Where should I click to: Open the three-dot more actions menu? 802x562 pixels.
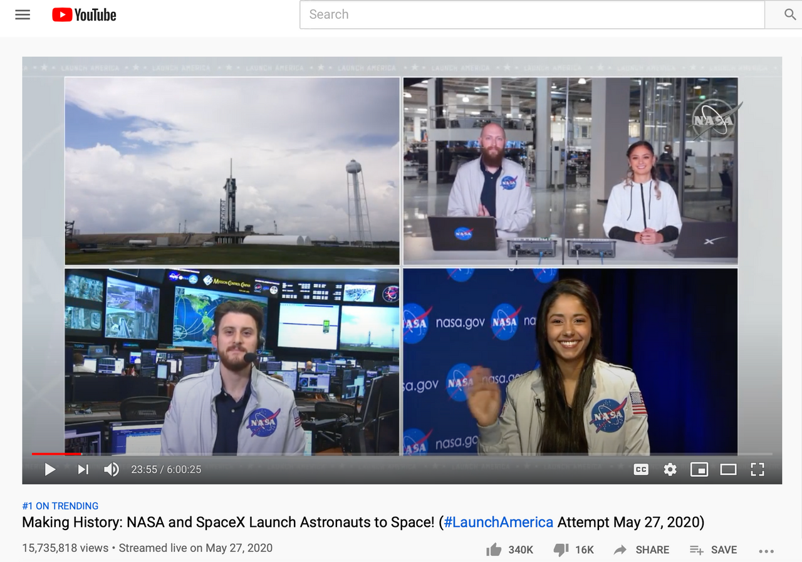click(x=766, y=551)
